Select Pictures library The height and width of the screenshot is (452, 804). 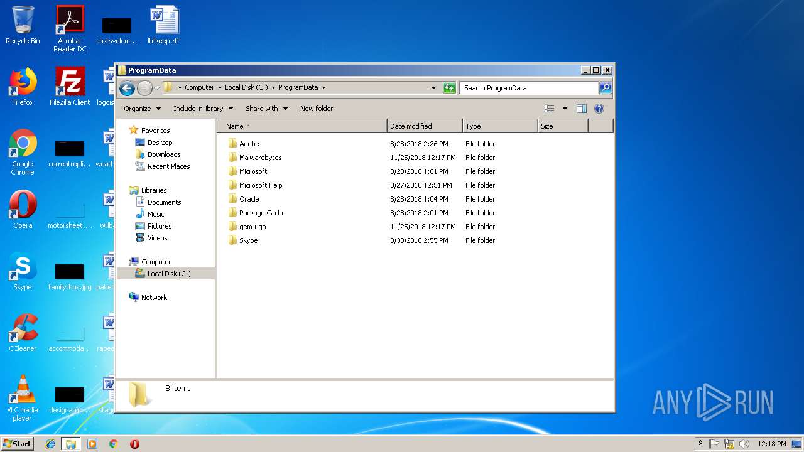pyautogui.click(x=160, y=226)
